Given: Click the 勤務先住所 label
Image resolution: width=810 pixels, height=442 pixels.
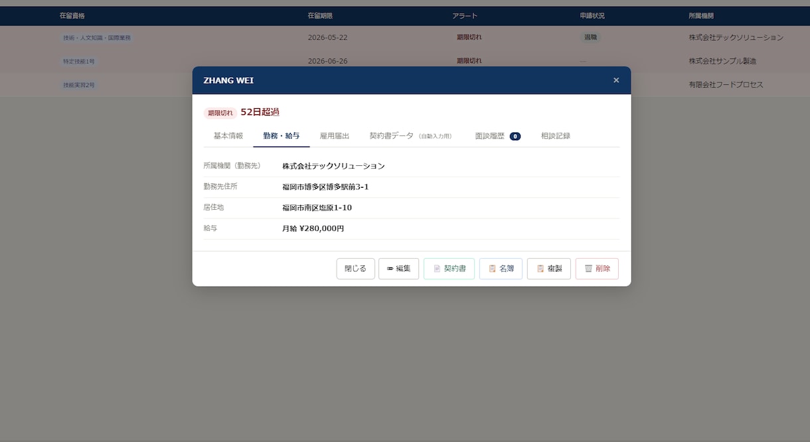Looking at the screenshot, I should (220, 186).
